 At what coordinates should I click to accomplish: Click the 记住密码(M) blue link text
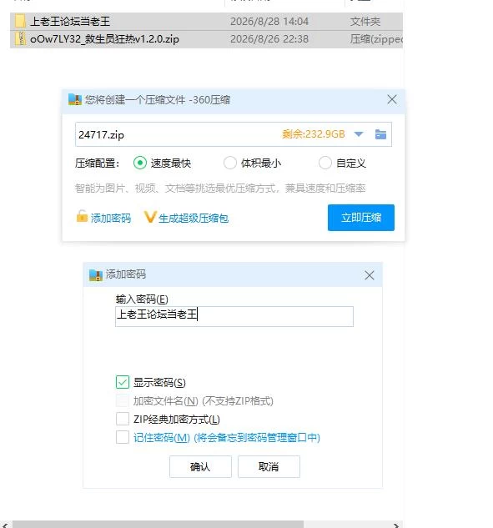tap(227, 438)
